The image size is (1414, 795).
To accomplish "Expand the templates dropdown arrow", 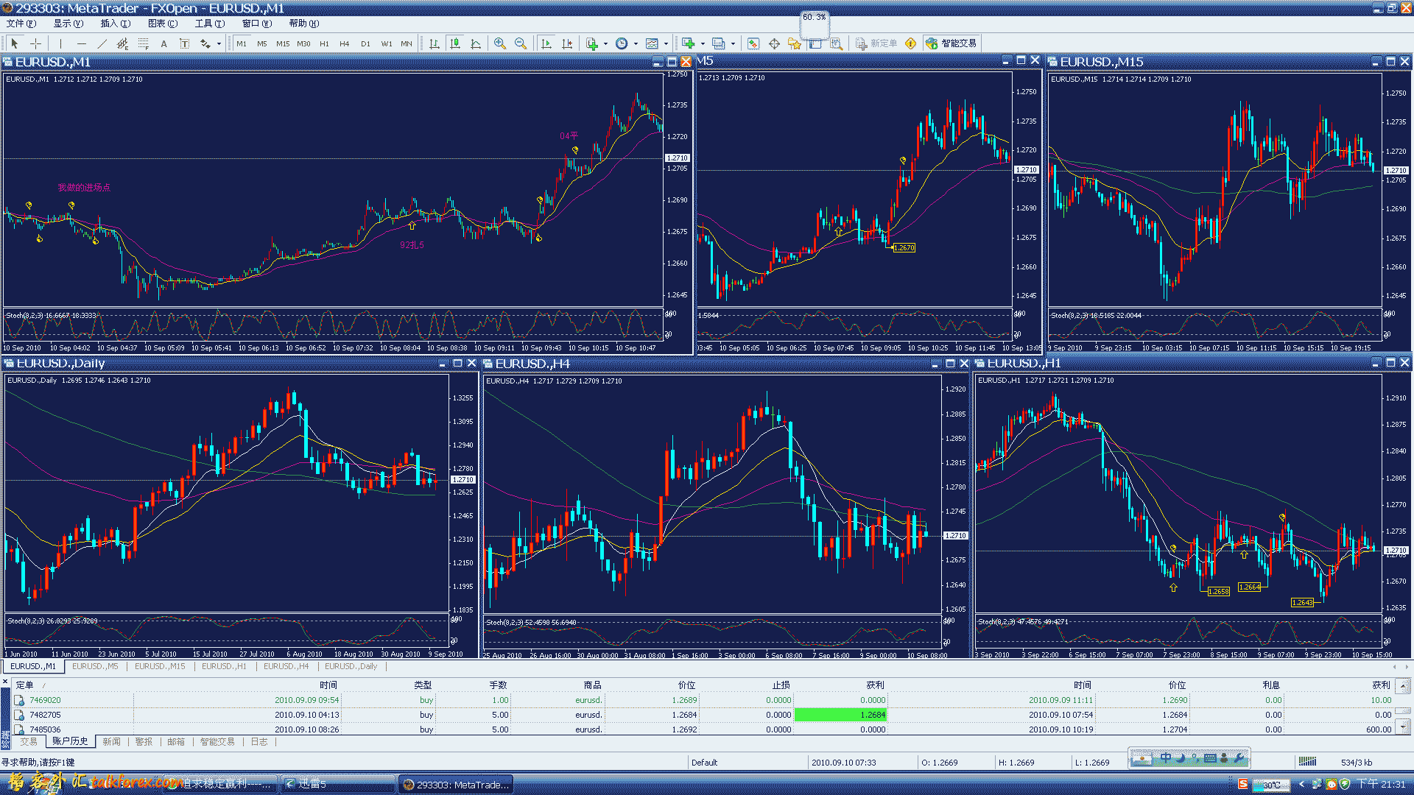I will coord(666,43).
